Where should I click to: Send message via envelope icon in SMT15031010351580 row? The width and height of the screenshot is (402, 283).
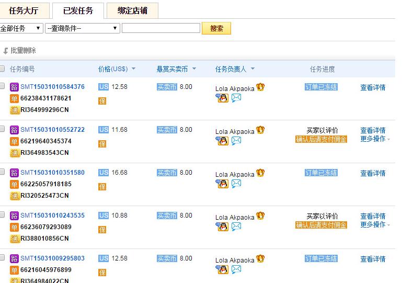[x=236, y=184]
